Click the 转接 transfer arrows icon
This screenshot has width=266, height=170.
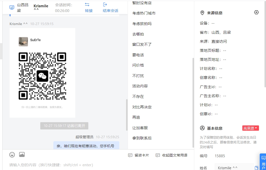coord(87,5)
